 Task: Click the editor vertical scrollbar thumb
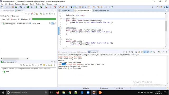tap(166, 26)
